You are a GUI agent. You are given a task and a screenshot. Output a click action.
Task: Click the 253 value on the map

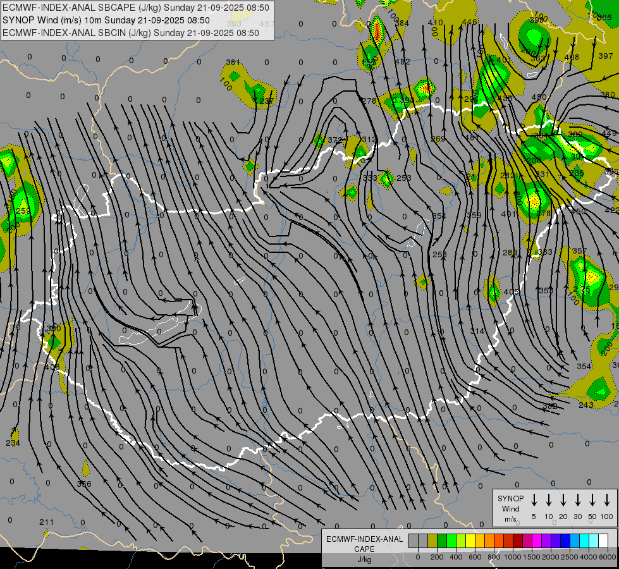(x=404, y=178)
